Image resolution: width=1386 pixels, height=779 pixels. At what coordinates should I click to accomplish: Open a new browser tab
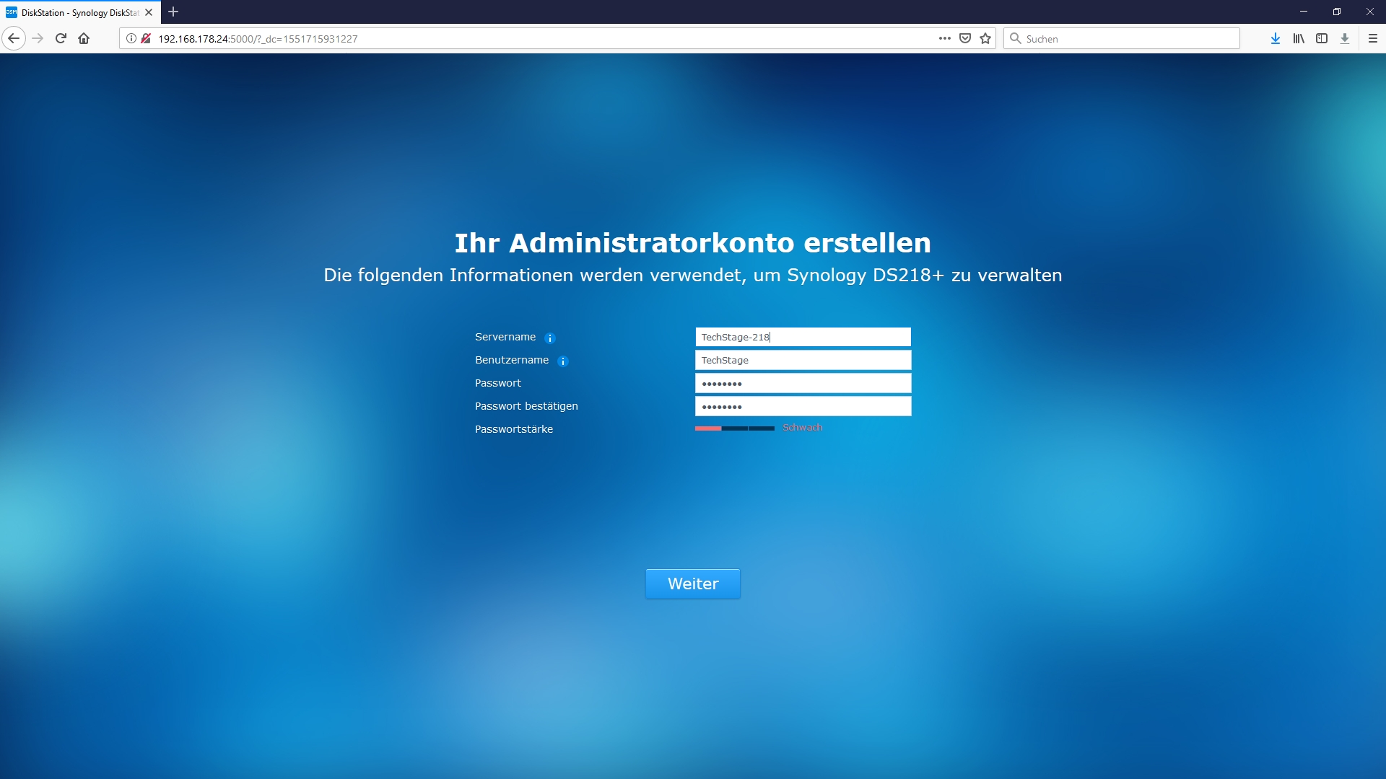[x=173, y=12]
